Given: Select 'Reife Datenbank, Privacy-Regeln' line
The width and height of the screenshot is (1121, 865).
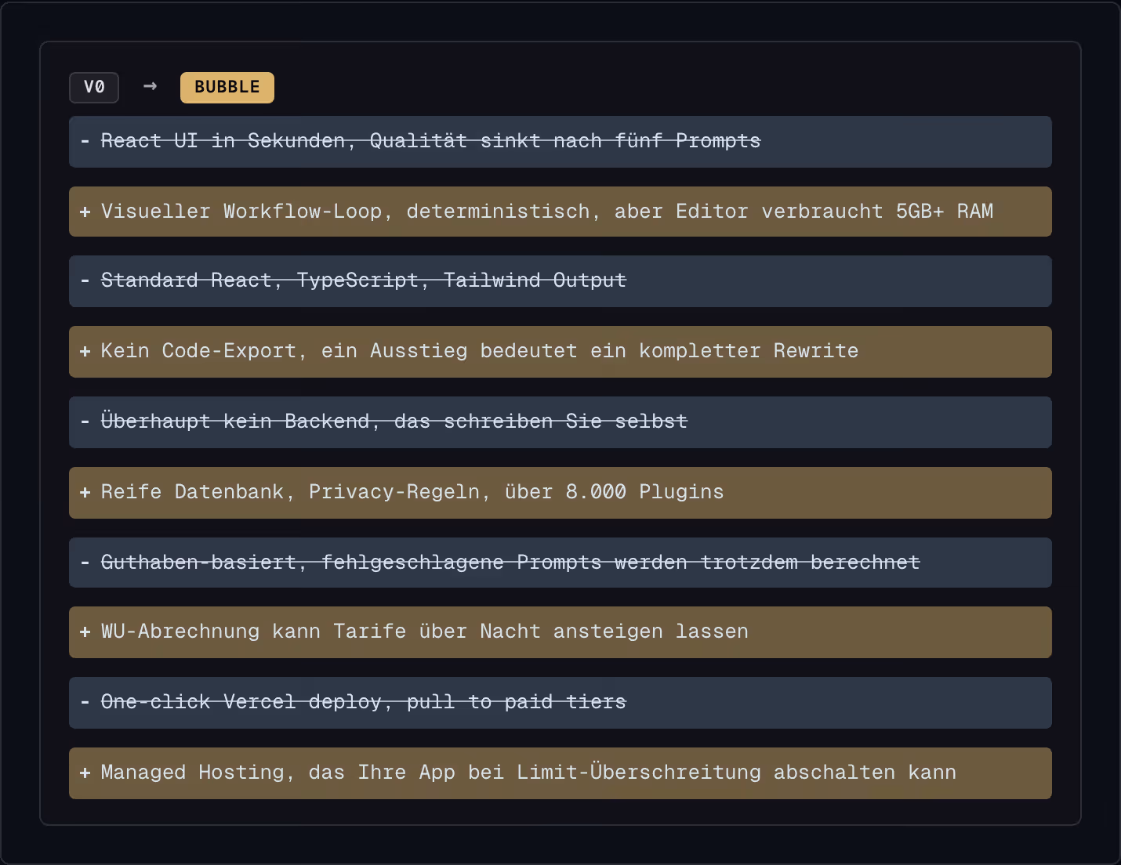Looking at the screenshot, I should (560, 493).
